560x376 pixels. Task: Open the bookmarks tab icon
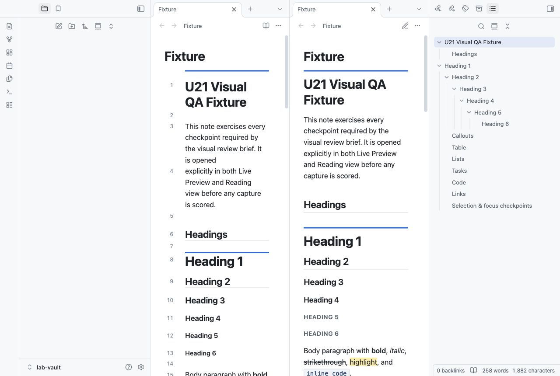(x=58, y=9)
